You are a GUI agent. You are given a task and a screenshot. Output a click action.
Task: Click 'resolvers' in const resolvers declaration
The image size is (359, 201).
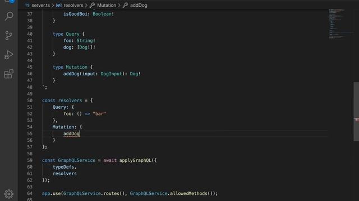70,100
